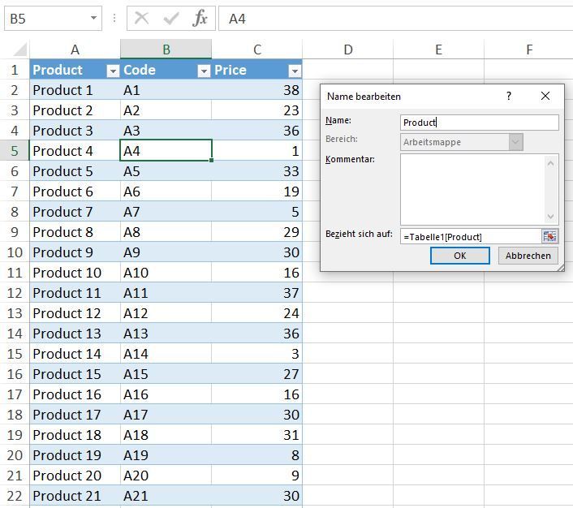573x508 pixels.
Task: Click price cell '19' for Product 6
Action: click(257, 192)
